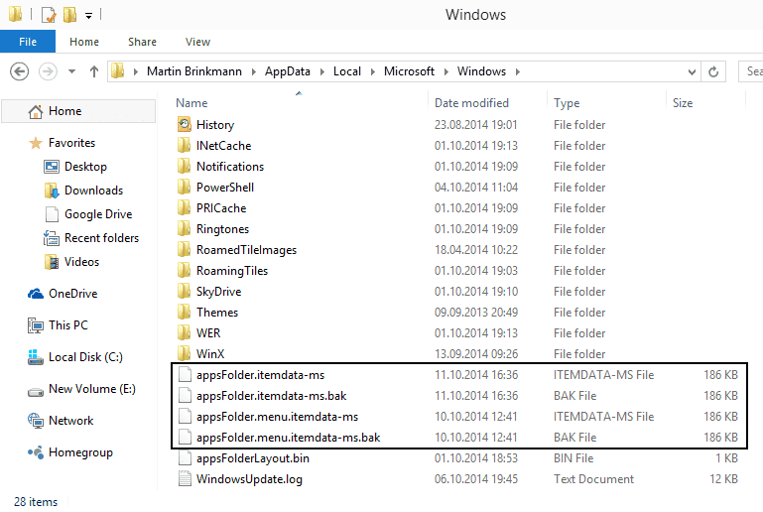Select the Themes folder icon
The width and height of the screenshot is (763, 512).
point(184,313)
